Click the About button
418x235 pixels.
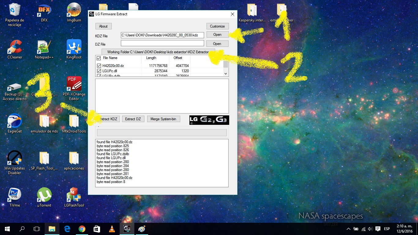pyautogui.click(x=103, y=26)
